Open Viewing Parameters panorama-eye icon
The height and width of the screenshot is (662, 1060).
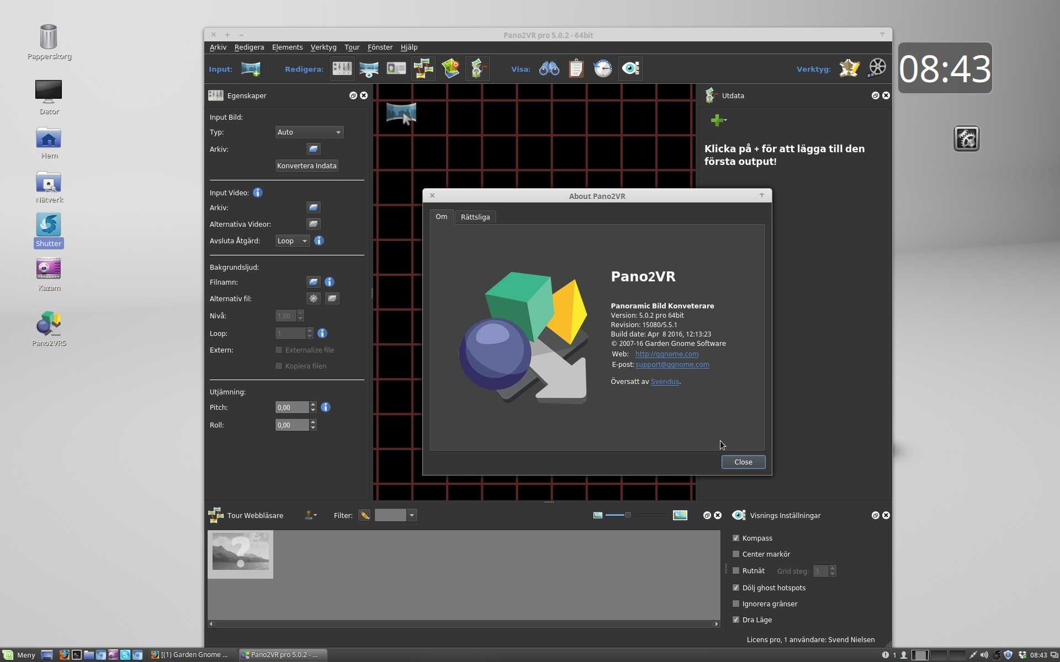pos(369,69)
